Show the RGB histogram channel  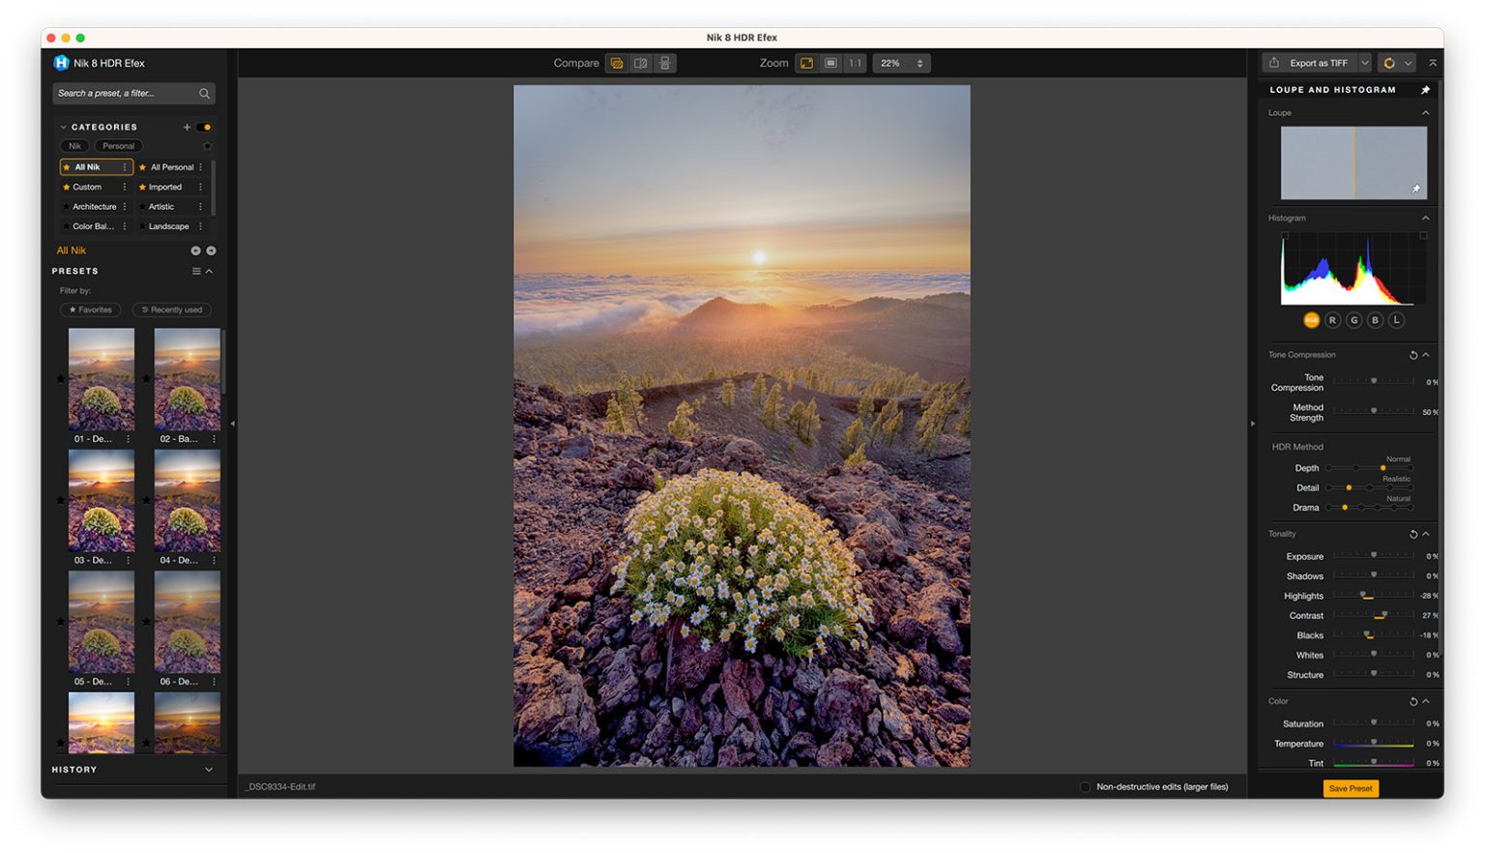1311,320
